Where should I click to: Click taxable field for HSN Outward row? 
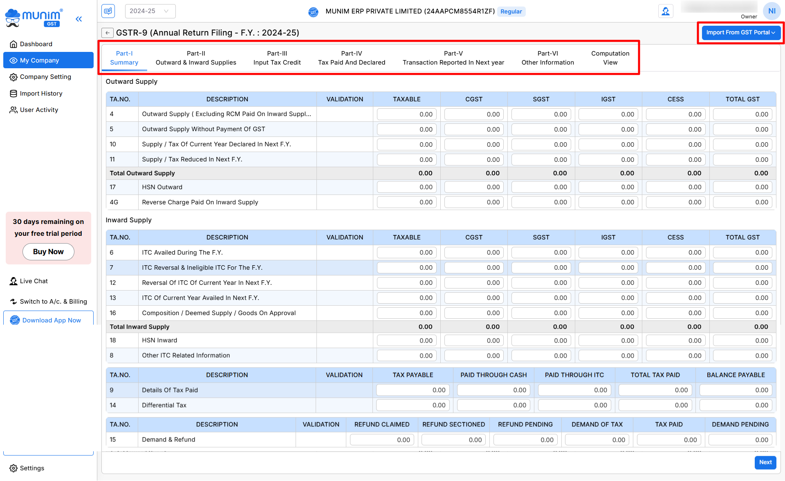(x=406, y=187)
